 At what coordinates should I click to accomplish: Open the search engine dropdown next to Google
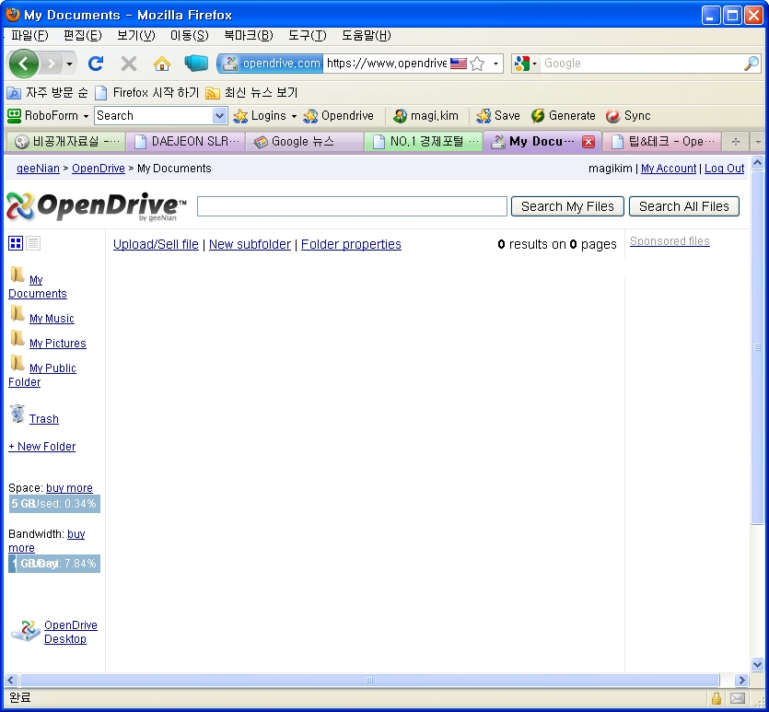coord(525,64)
